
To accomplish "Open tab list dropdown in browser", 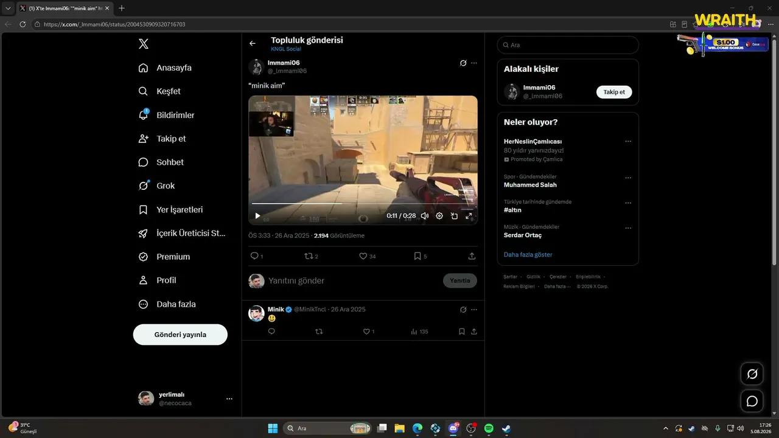I will (8, 9).
